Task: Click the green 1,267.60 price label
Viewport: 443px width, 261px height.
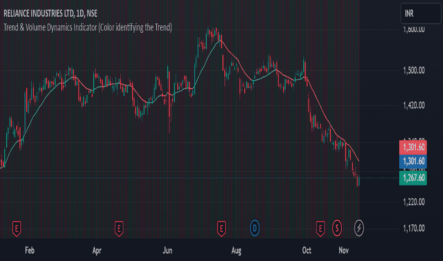Action: point(413,178)
